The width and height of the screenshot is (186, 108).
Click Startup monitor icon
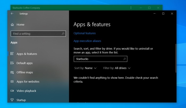pos(12,100)
